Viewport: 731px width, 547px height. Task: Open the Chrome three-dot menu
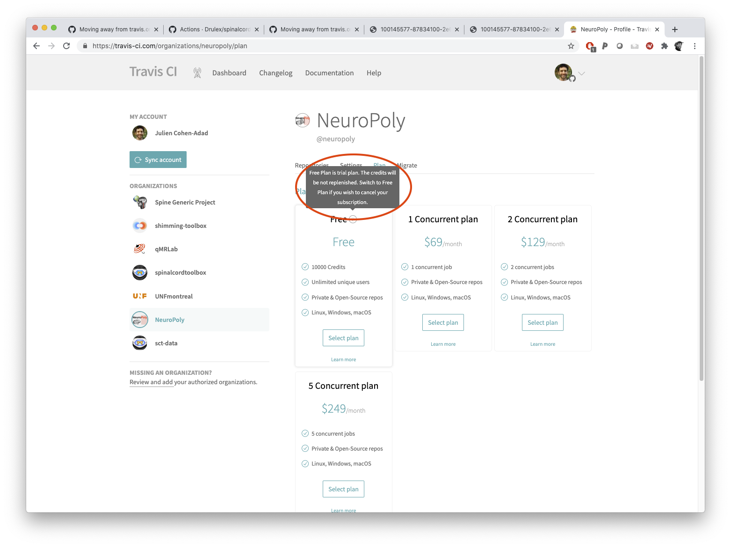[695, 46]
